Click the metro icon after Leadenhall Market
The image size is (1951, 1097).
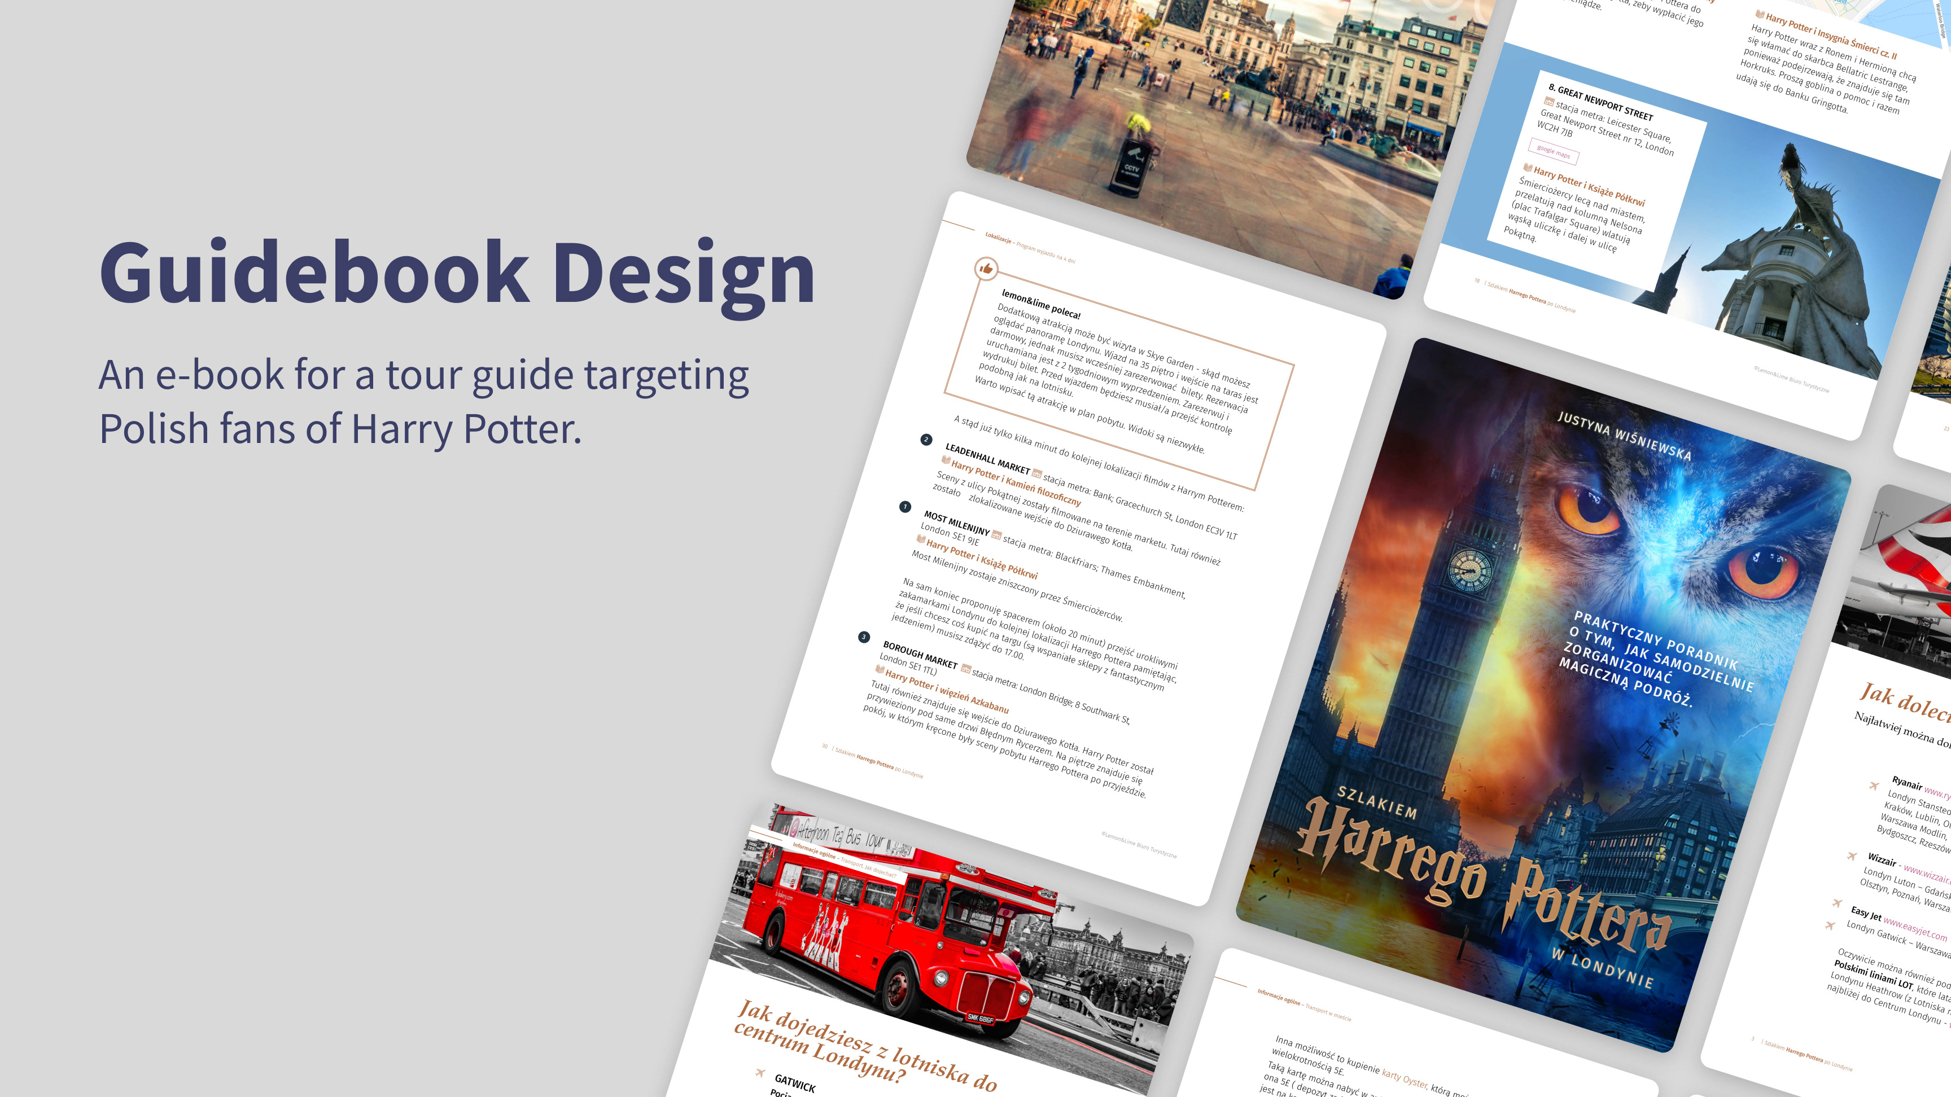[x=1037, y=474]
